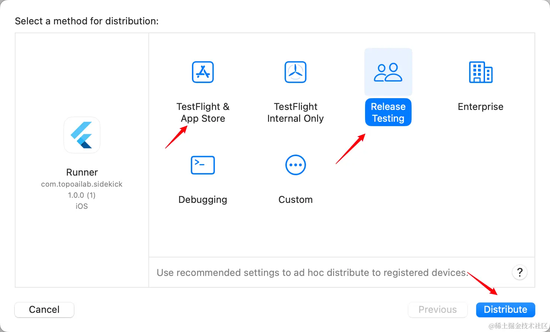Click the ad hoc distribution description text
Viewport: 550px width, 332px height.
(312, 273)
